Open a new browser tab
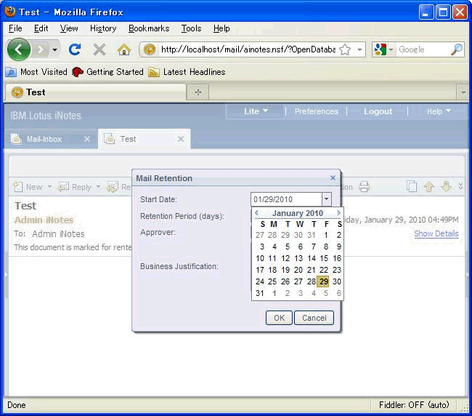 [x=198, y=92]
